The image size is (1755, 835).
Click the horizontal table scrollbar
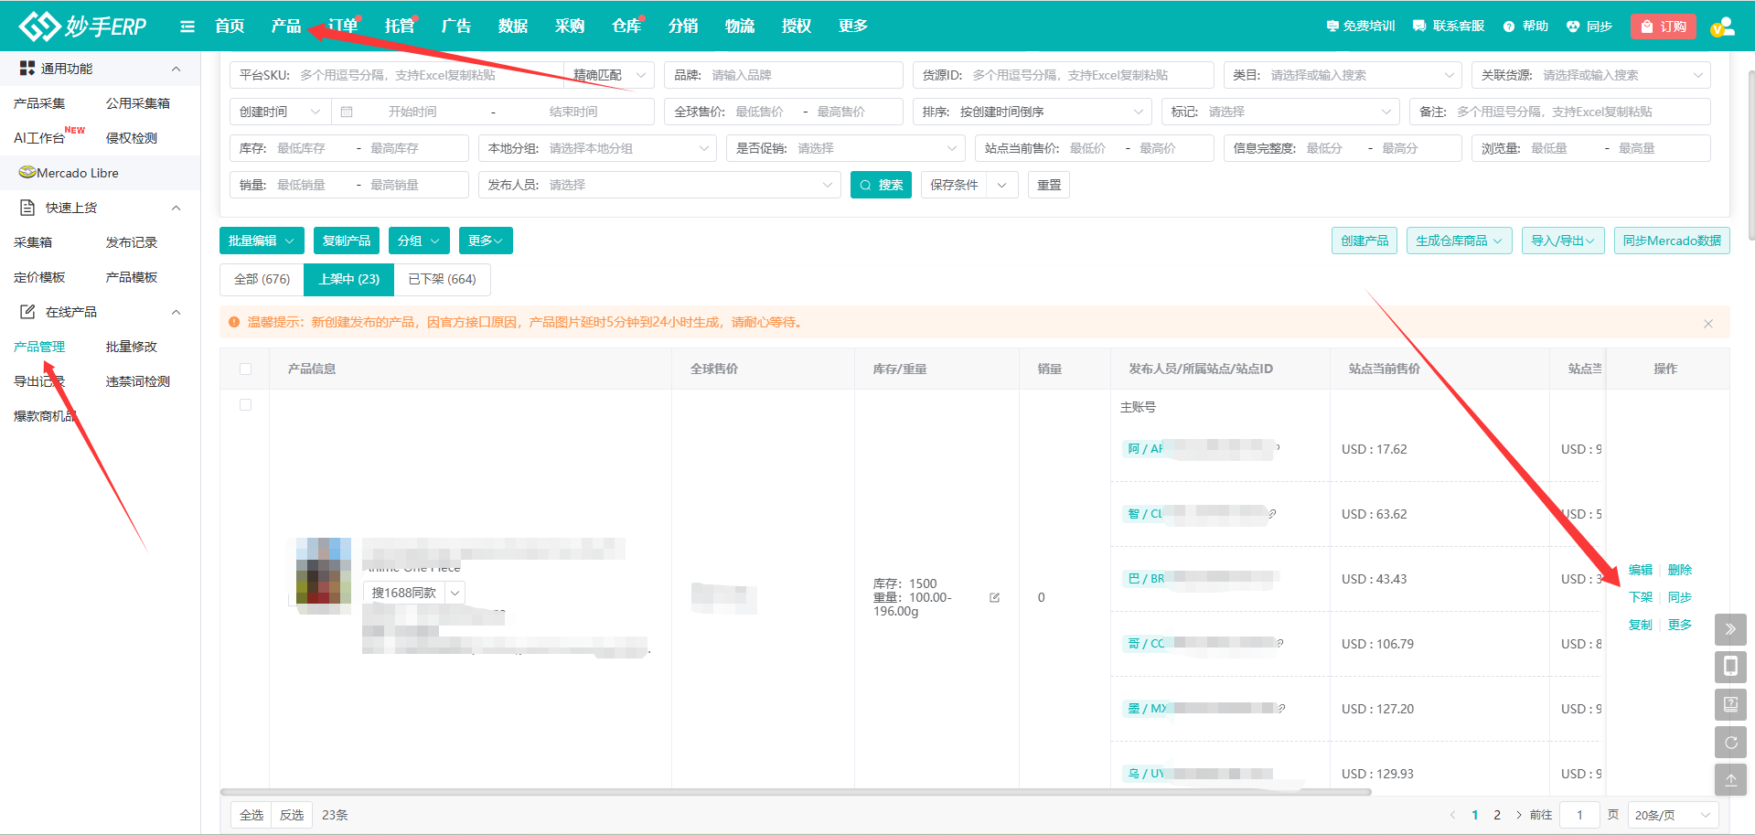click(x=796, y=792)
